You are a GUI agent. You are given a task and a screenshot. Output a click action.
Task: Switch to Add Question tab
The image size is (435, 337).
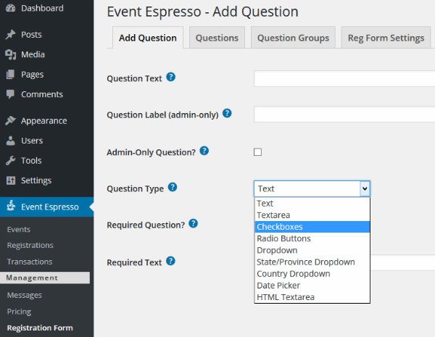tap(148, 38)
